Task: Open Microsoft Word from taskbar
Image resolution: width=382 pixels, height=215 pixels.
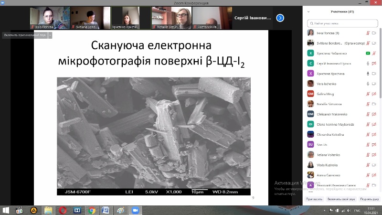Action: pyautogui.click(x=106, y=210)
